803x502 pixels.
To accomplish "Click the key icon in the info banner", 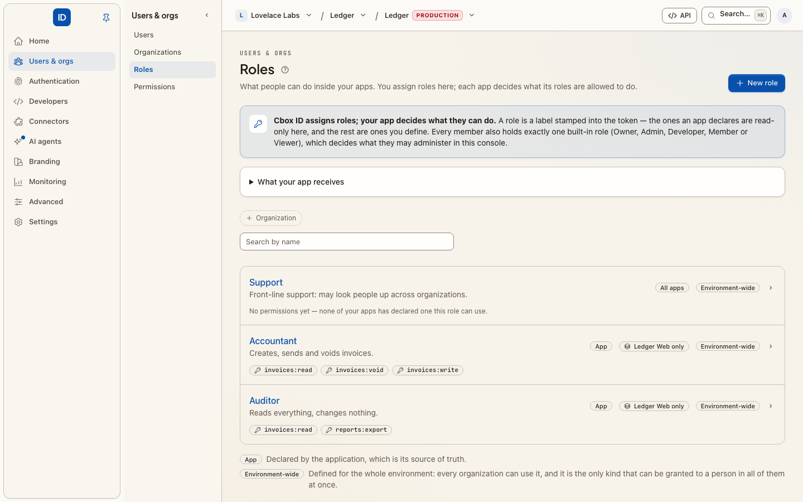I will (x=258, y=124).
